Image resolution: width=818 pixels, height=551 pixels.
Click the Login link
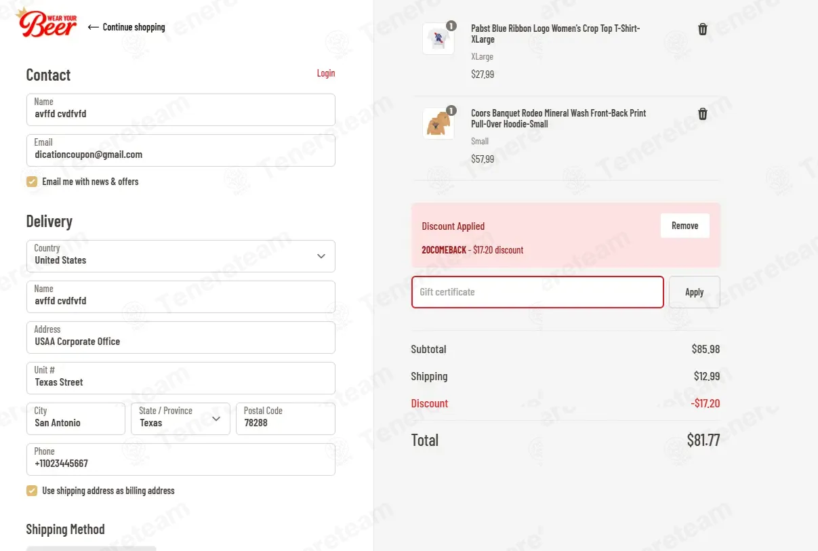click(x=326, y=73)
